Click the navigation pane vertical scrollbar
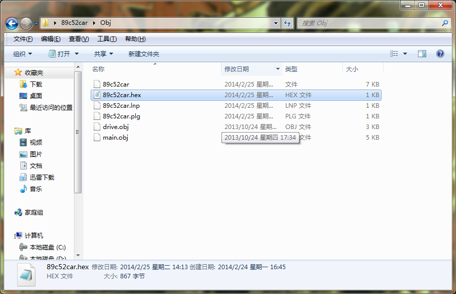 pyautogui.click(x=78, y=132)
